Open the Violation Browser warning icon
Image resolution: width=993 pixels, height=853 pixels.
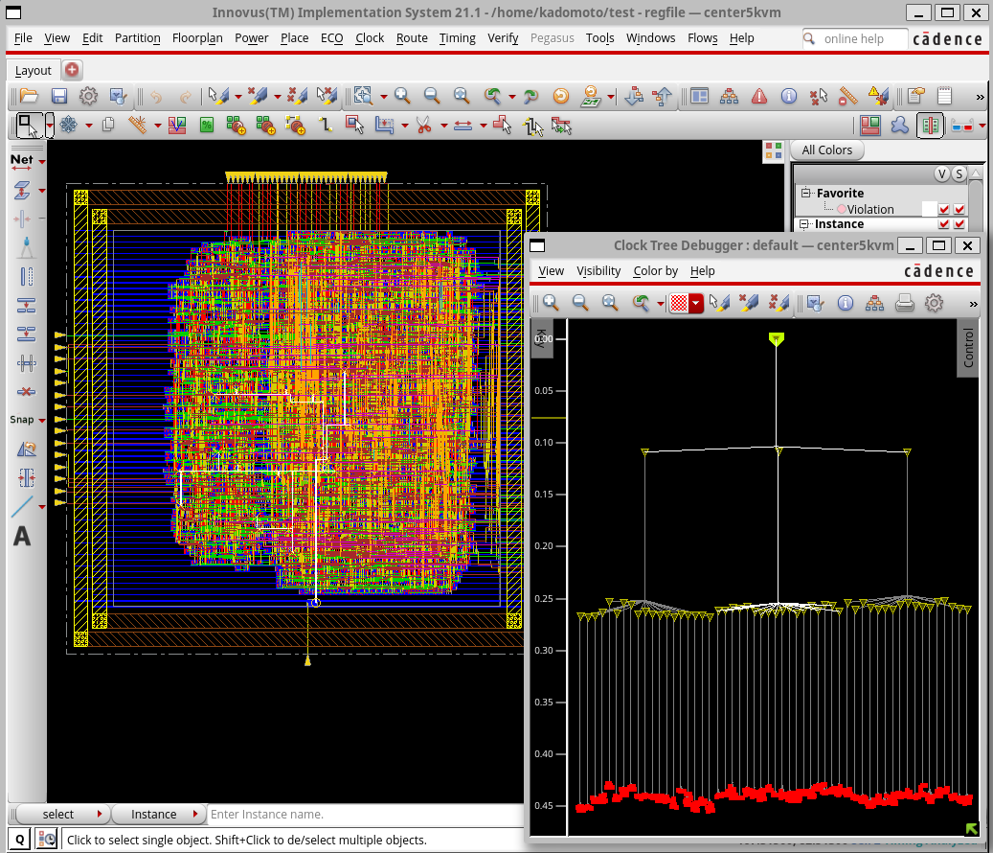pyautogui.click(x=758, y=97)
